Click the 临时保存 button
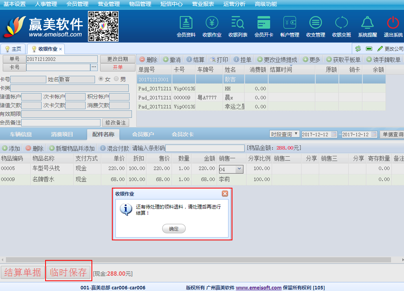This screenshot has height=291, width=404. click(x=69, y=273)
